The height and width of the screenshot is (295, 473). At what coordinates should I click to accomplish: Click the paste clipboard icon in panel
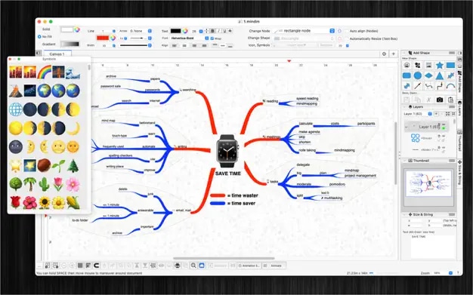coord(450,100)
